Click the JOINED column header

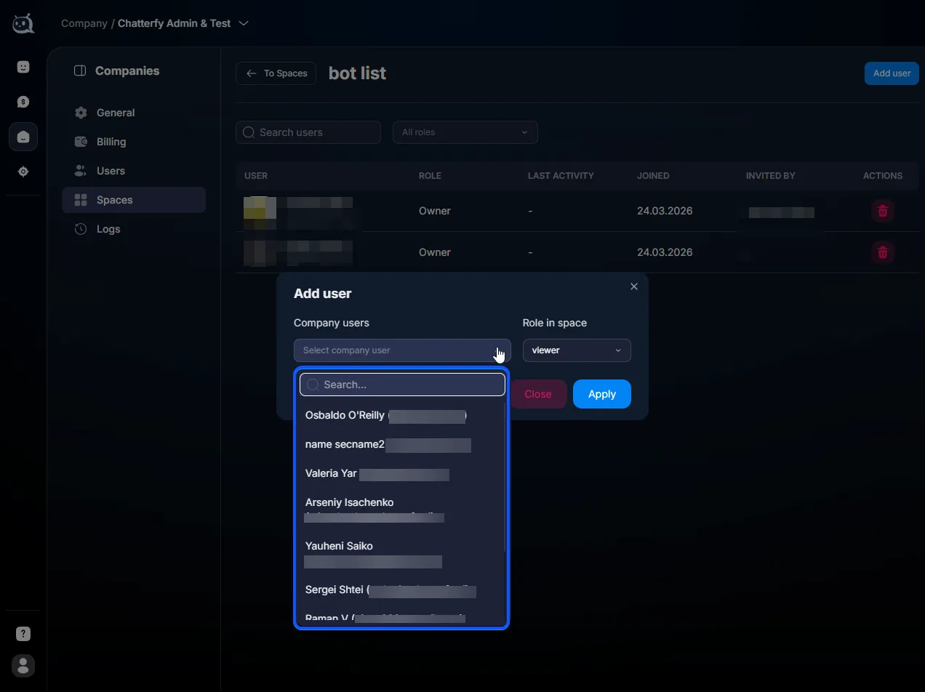(x=653, y=176)
